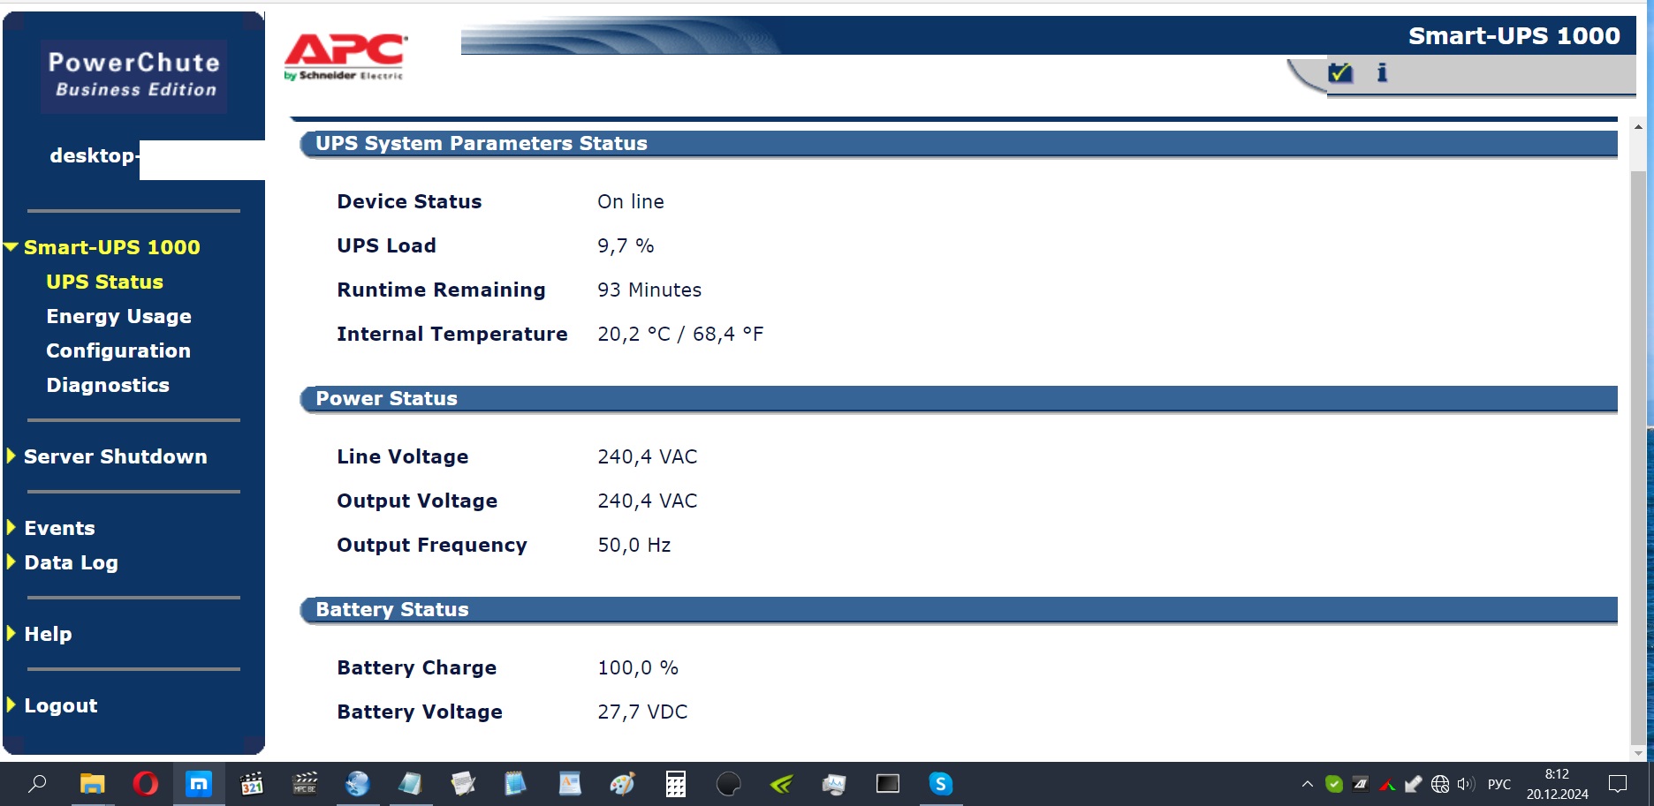
Task: Open MPC-BE player from the taskbar
Action: [x=305, y=784]
